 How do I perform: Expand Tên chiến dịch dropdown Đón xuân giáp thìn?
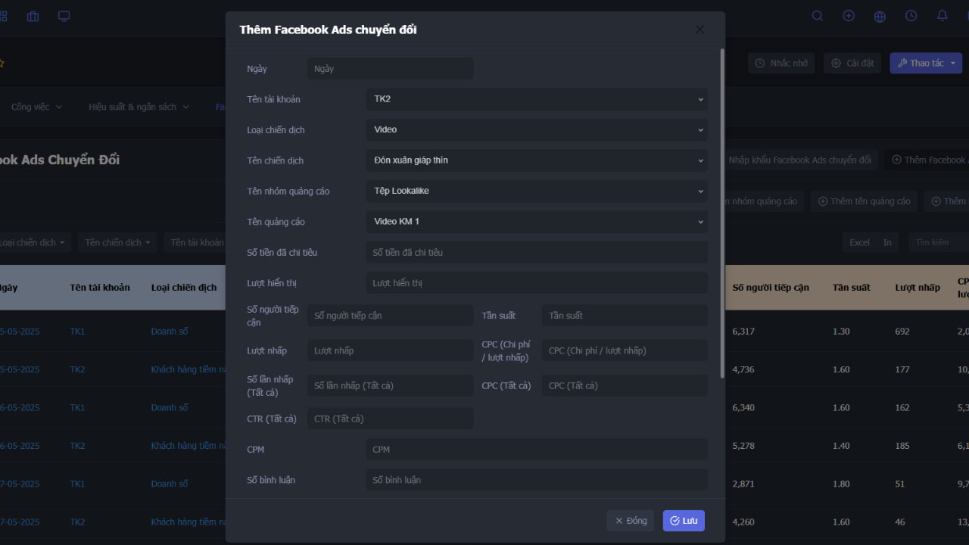[537, 160]
